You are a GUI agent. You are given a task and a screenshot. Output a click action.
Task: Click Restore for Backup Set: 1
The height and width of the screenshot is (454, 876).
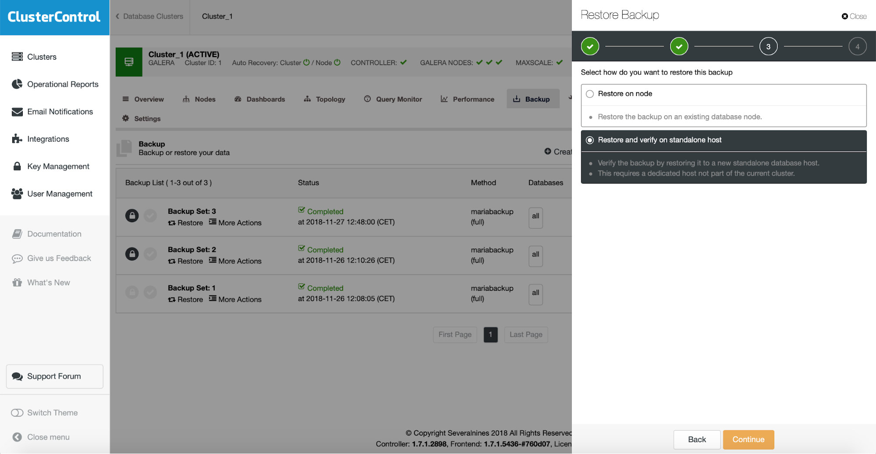tap(185, 299)
